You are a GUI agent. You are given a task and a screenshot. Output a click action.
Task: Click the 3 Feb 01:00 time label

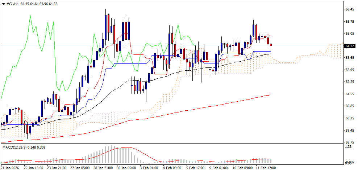(x=150, y=168)
